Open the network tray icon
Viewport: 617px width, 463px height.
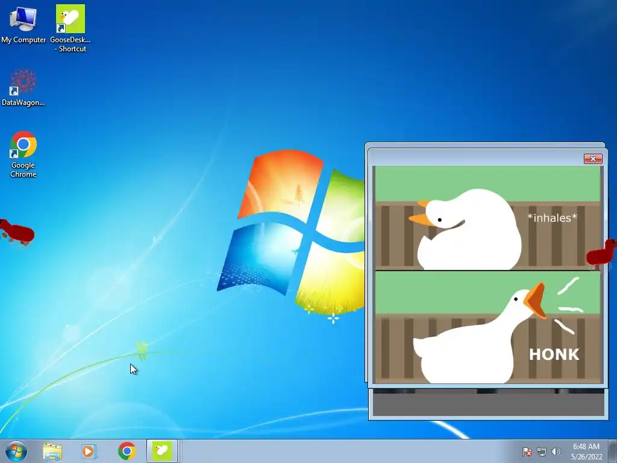pos(542,452)
